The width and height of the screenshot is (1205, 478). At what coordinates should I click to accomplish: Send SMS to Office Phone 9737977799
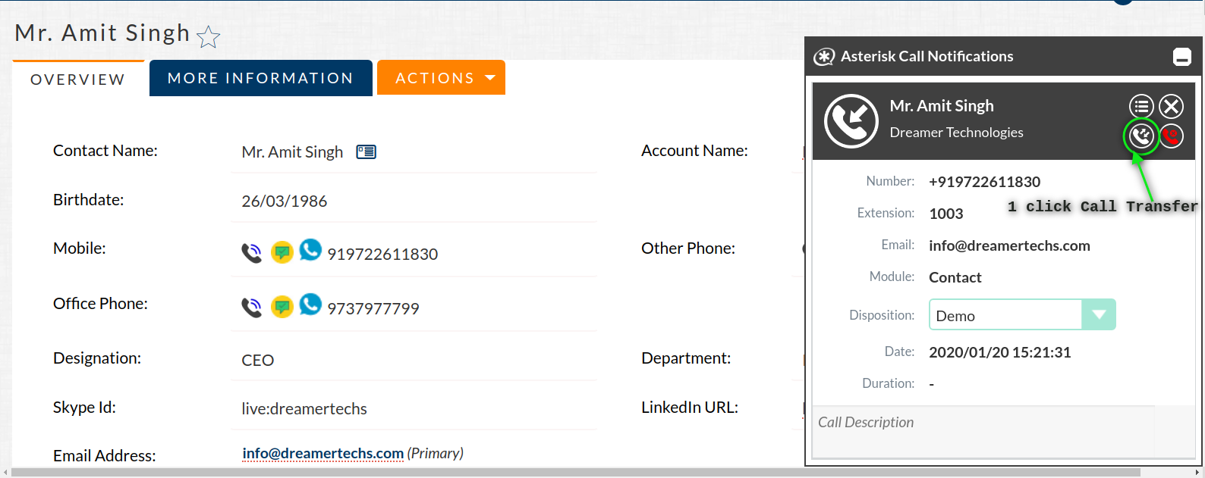282,307
